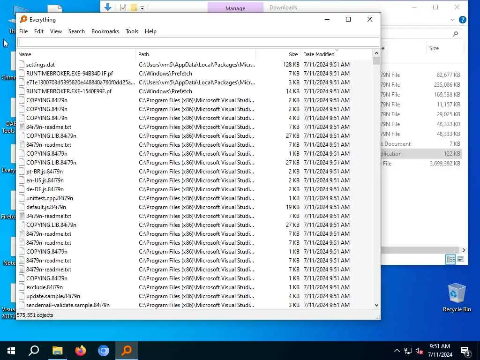Screen dimensions: 480x360
Task: Select the pt-BR.js.84i79n file icon
Action: [22, 171]
